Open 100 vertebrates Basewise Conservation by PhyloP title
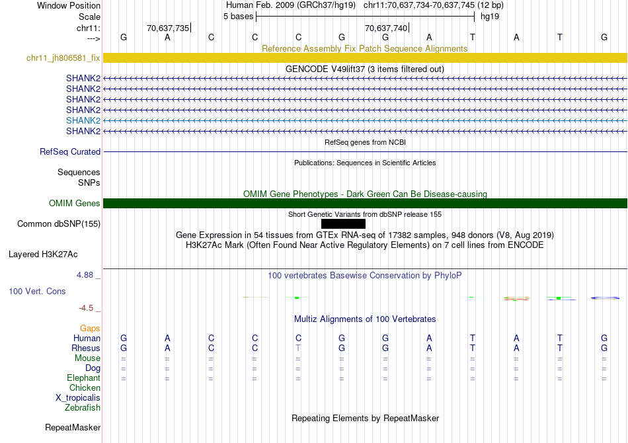Image resolution: width=628 pixels, height=443 pixels. (x=364, y=276)
